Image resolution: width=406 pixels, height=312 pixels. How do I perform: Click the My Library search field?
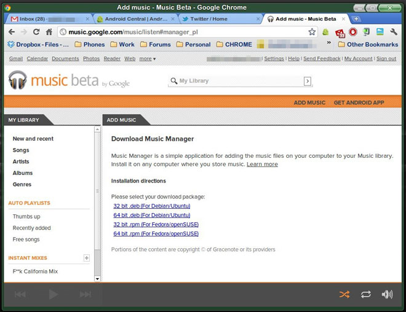tap(241, 81)
